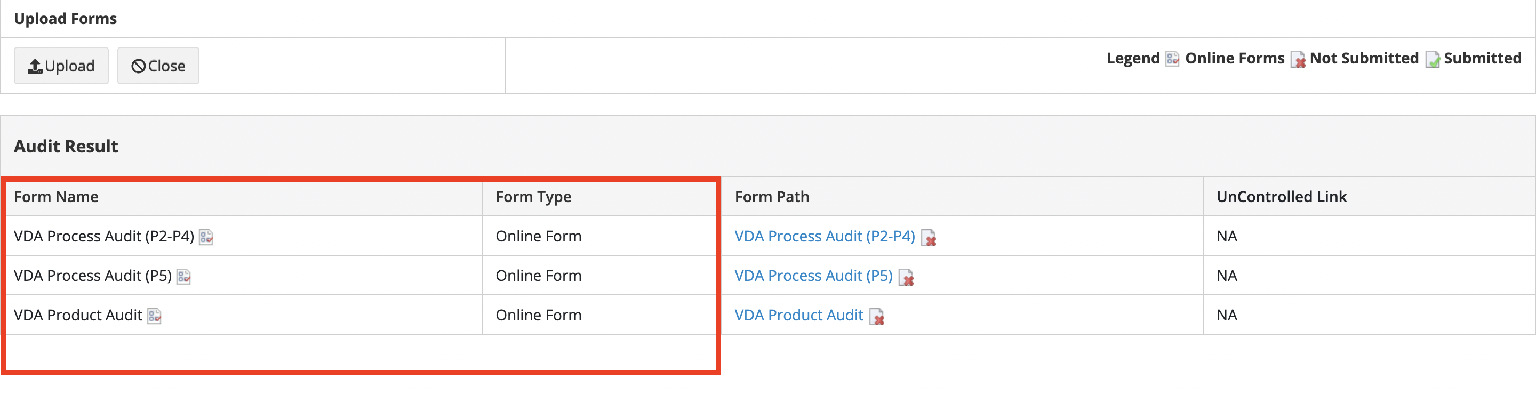The image size is (1536, 403).
Task: Click online form icon beside VDA Product Audit name
Action: click(x=155, y=316)
